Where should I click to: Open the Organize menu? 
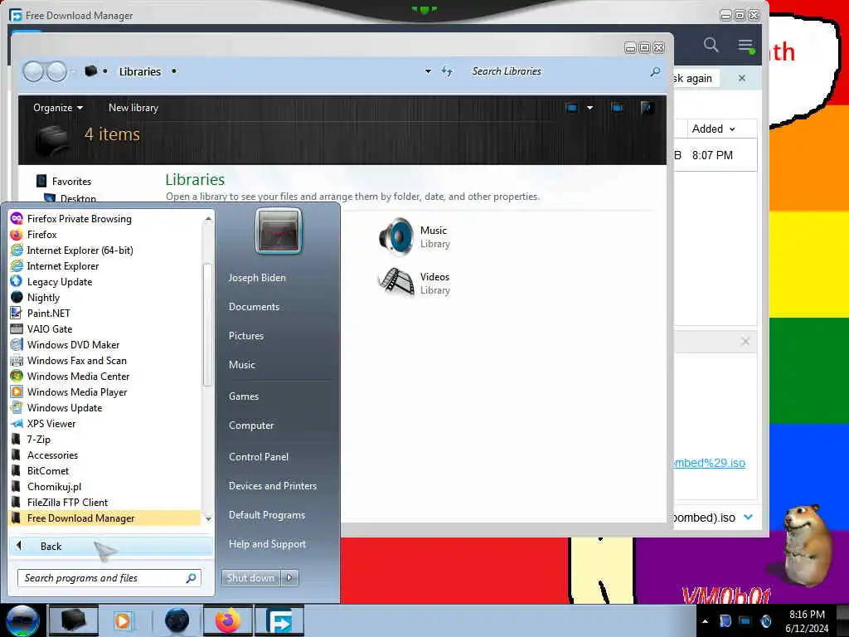click(58, 108)
